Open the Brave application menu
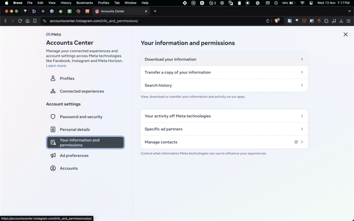 click(18, 3)
